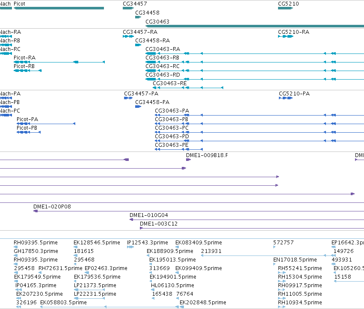
Task: Open EST RH10934.5prime
Action: pyautogui.click(x=300, y=303)
